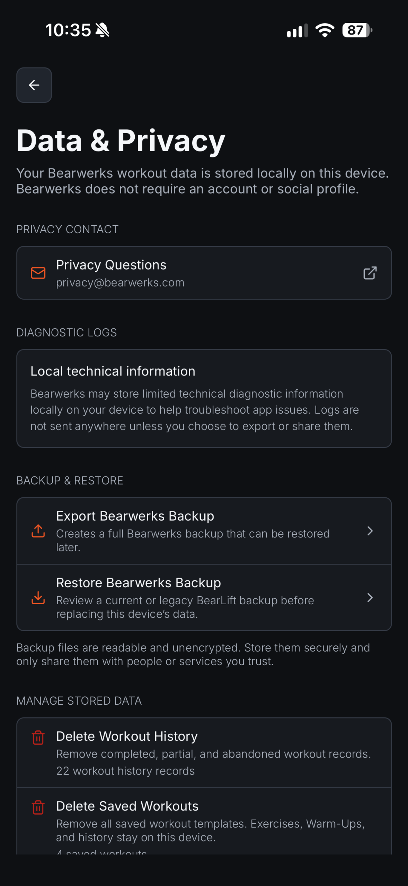Screen dimensions: 408x886
Task: Tap the MANAGE STORED DATA section header
Action: pyautogui.click(x=79, y=700)
